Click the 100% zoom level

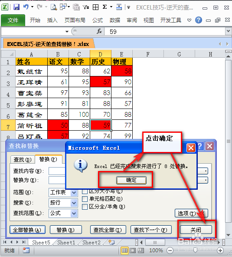[x=156, y=250]
